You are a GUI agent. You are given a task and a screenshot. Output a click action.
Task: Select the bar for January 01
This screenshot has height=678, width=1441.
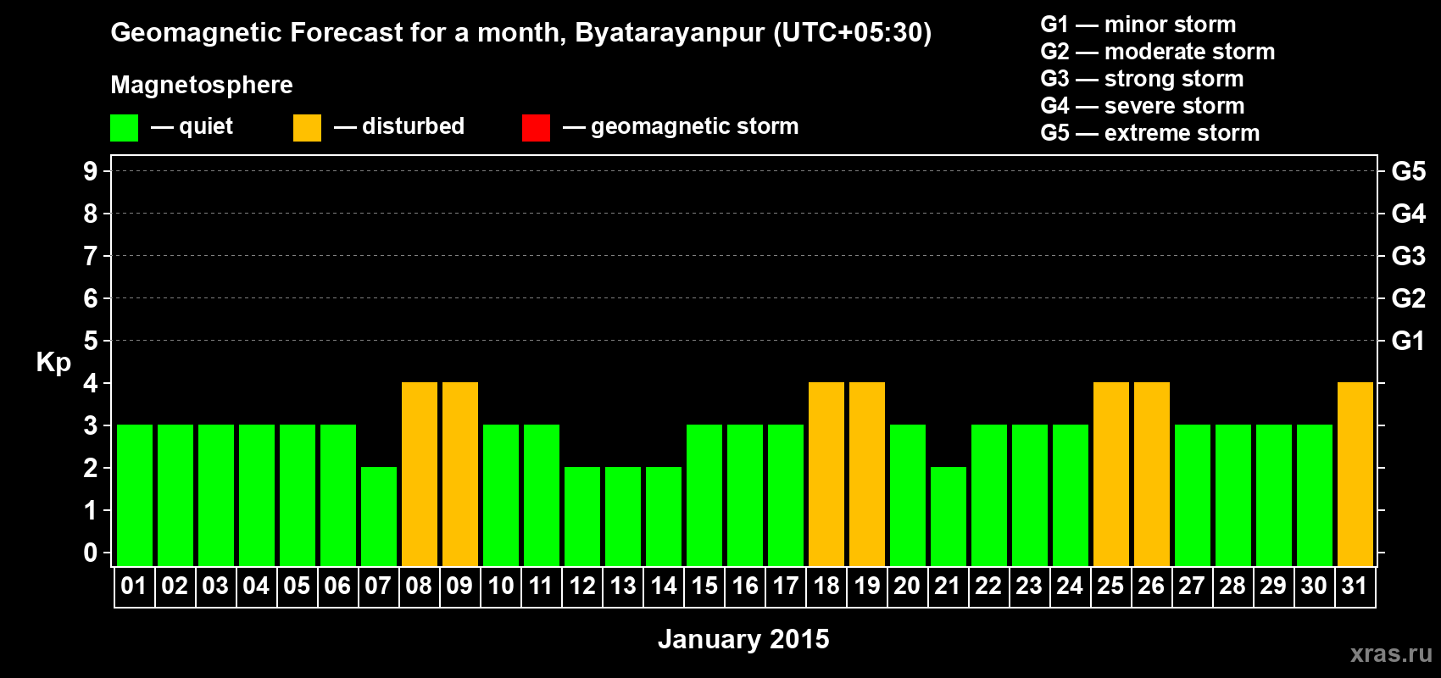click(135, 495)
